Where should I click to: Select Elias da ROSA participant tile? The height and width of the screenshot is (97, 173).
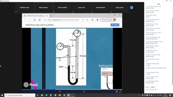point(62,8)
